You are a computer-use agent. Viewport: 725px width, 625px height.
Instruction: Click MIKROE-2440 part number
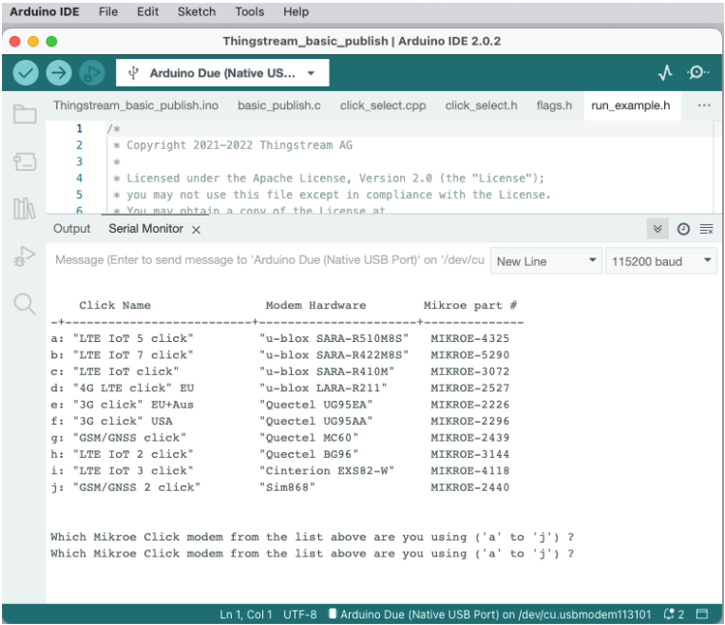(469, 487)
